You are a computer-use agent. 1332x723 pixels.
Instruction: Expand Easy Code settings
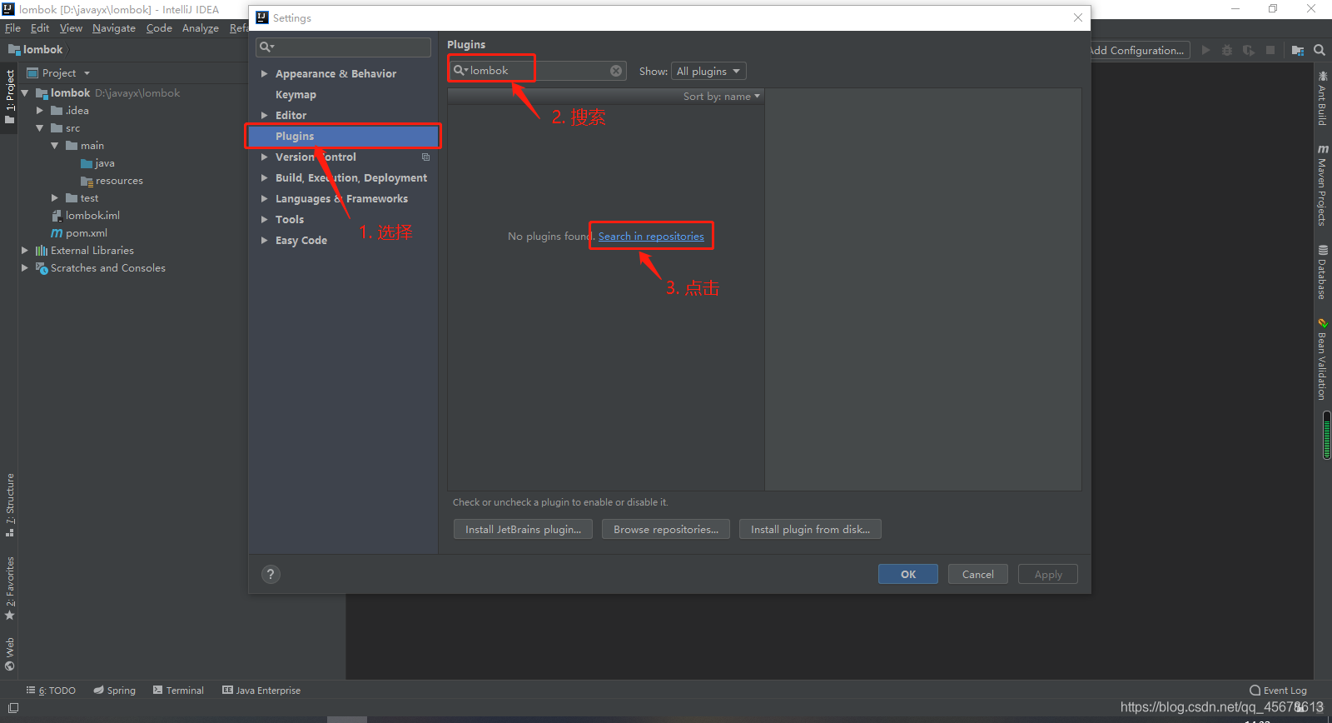tap(264, 240)
